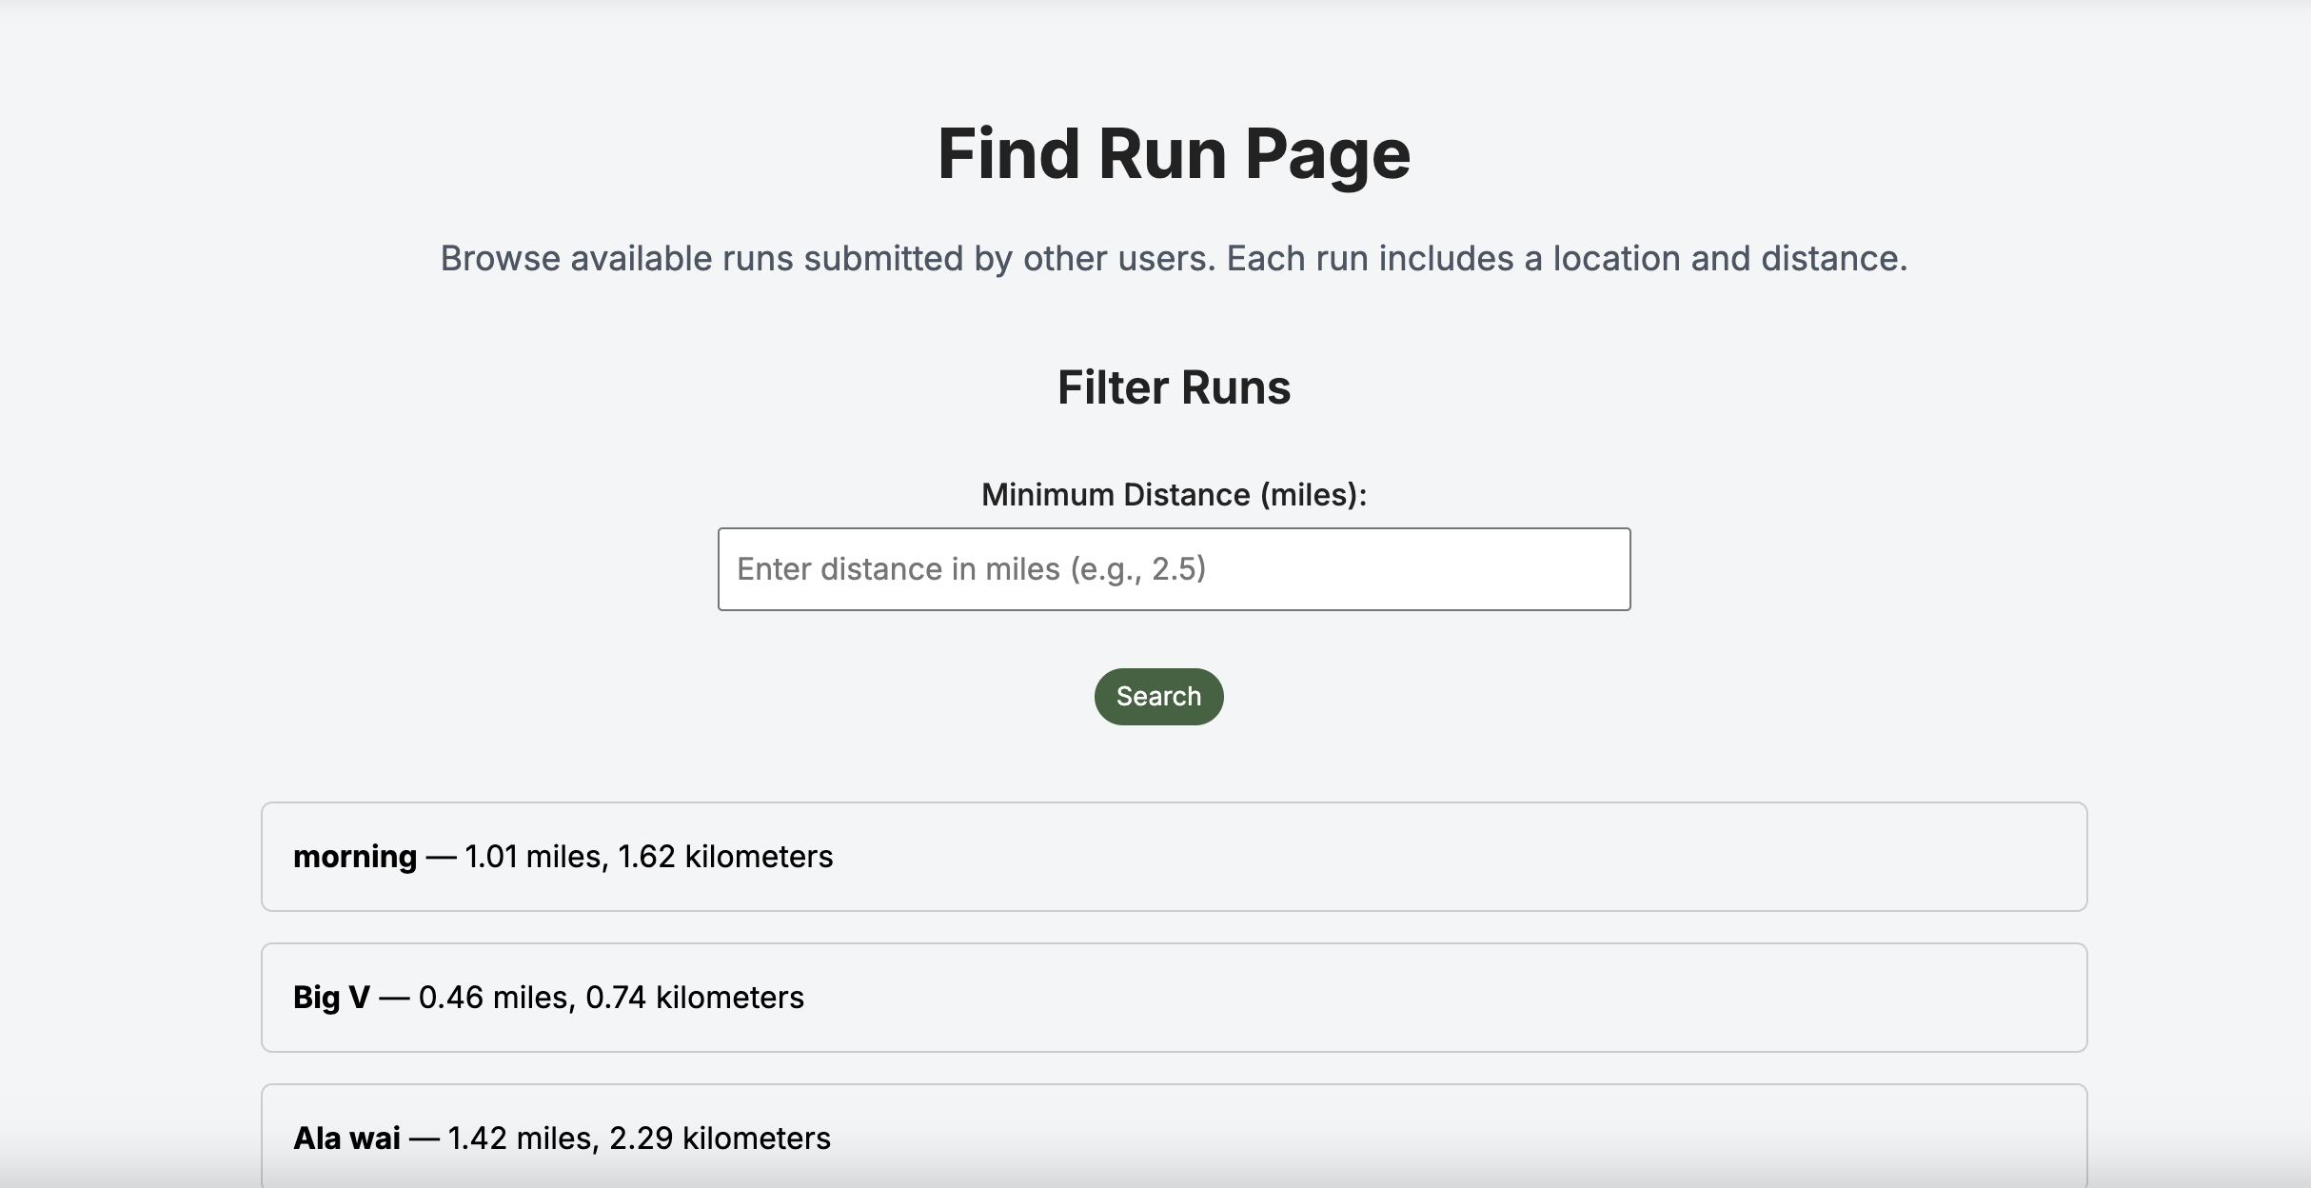
Task: Click the bold 'morning' run name
Action: (354, 857)
